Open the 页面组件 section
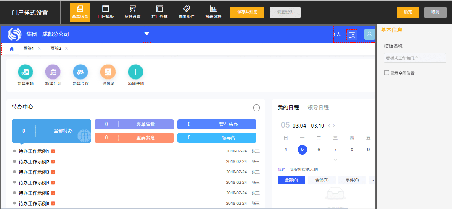Viewport: 452px width, 209px height. (187, 13)
